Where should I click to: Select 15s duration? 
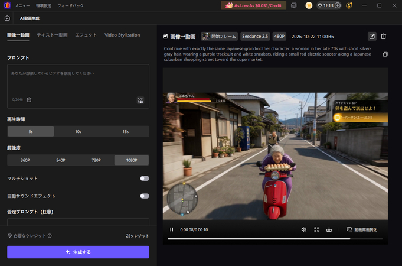pos(125,131)
